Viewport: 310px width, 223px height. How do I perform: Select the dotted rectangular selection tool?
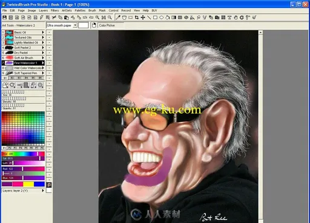coord(131,18)
